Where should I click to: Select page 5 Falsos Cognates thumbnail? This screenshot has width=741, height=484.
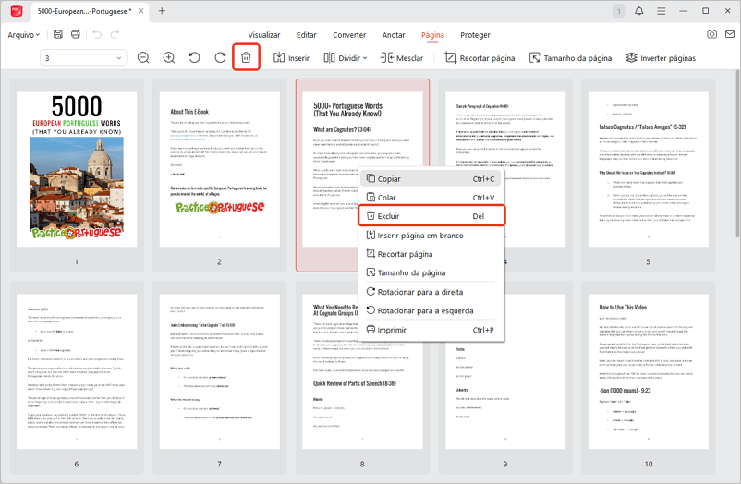pyautogui.click(x=648, y=169)
